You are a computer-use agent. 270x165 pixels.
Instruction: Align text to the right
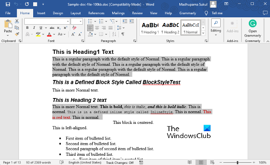104,28
